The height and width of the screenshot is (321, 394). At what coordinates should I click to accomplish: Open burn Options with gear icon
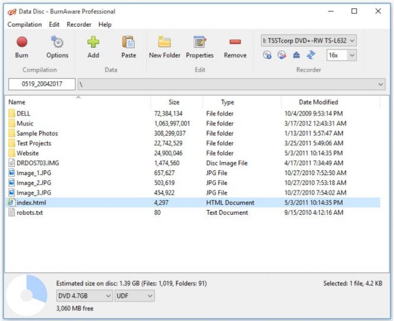point(57,46)
